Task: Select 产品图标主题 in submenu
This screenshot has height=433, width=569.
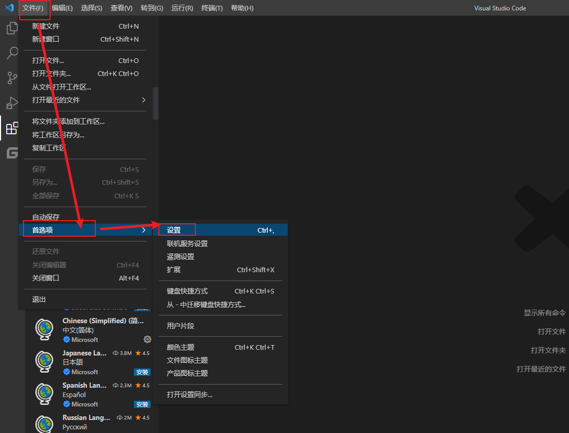Action: click(x=220, y=373)
